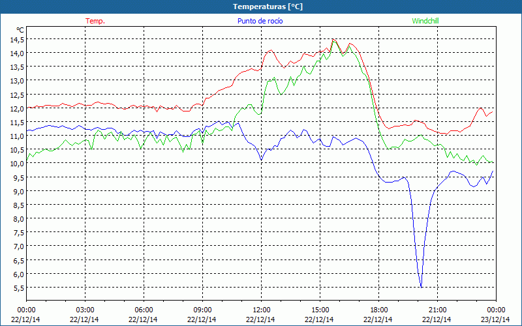Click the 9,5 y-axis value

19,177
